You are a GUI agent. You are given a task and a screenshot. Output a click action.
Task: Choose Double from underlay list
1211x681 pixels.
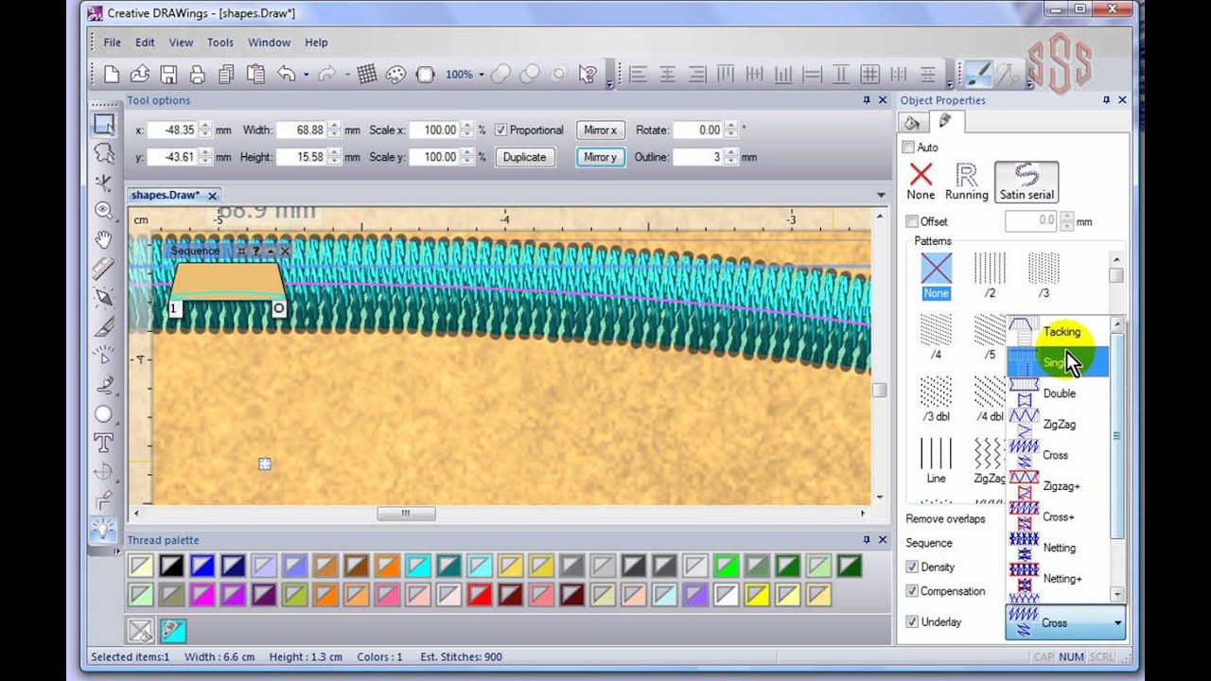(1058, 393)
